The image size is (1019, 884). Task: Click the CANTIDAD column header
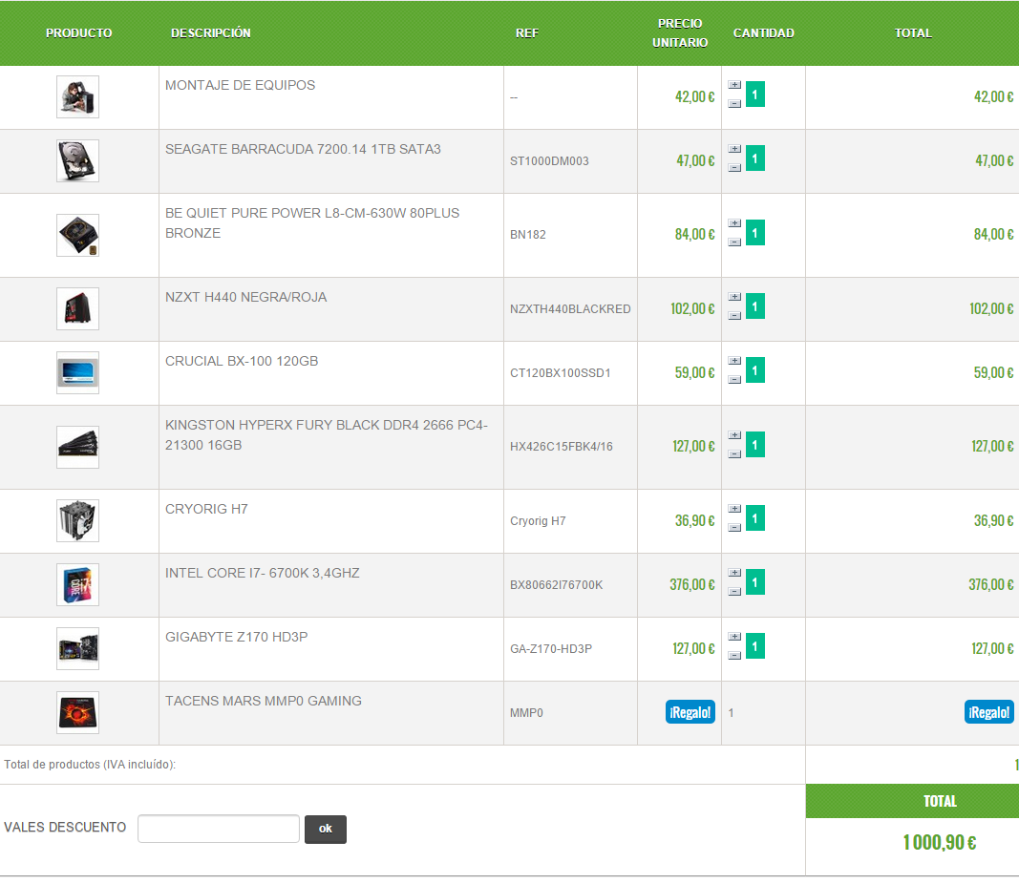(x=764, y=33)
